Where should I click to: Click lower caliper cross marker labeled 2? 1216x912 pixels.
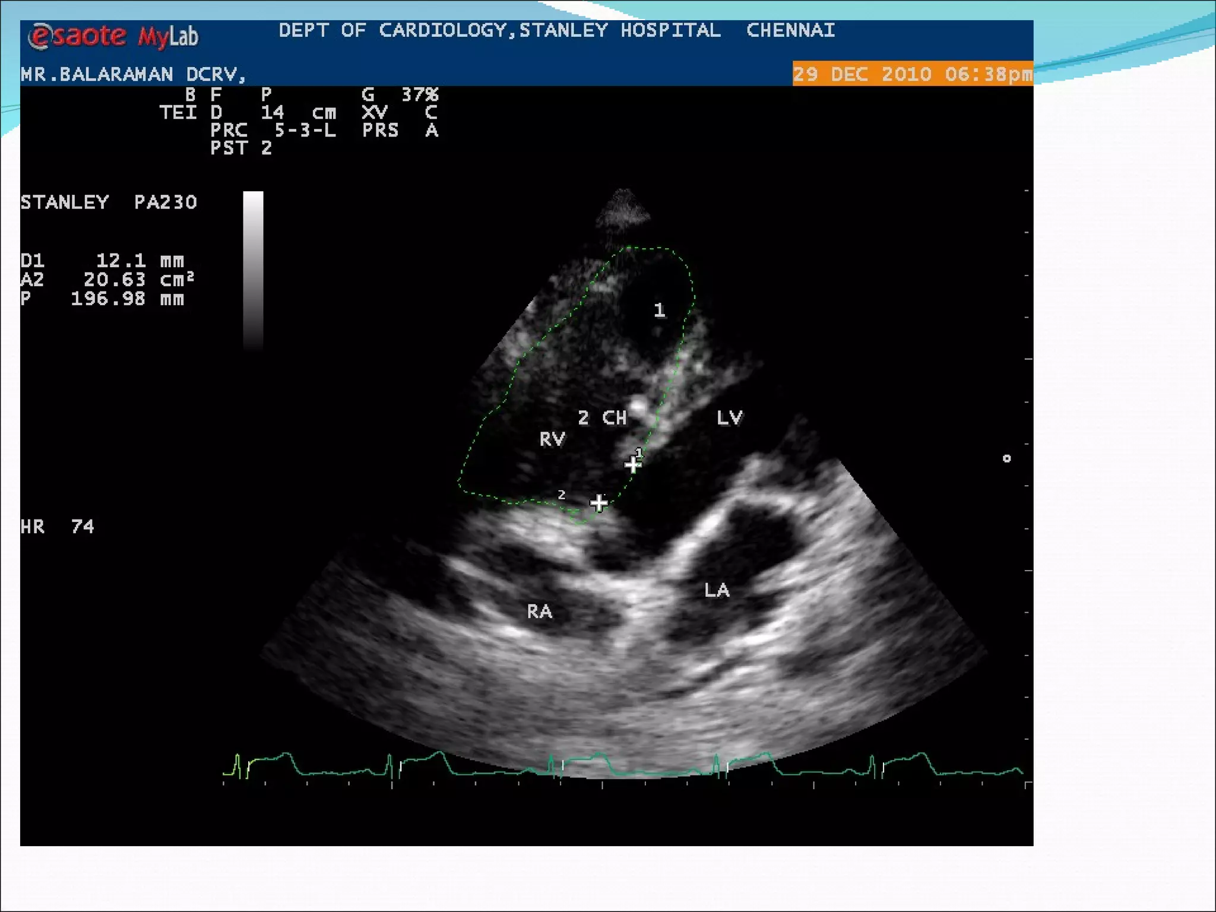598,503
